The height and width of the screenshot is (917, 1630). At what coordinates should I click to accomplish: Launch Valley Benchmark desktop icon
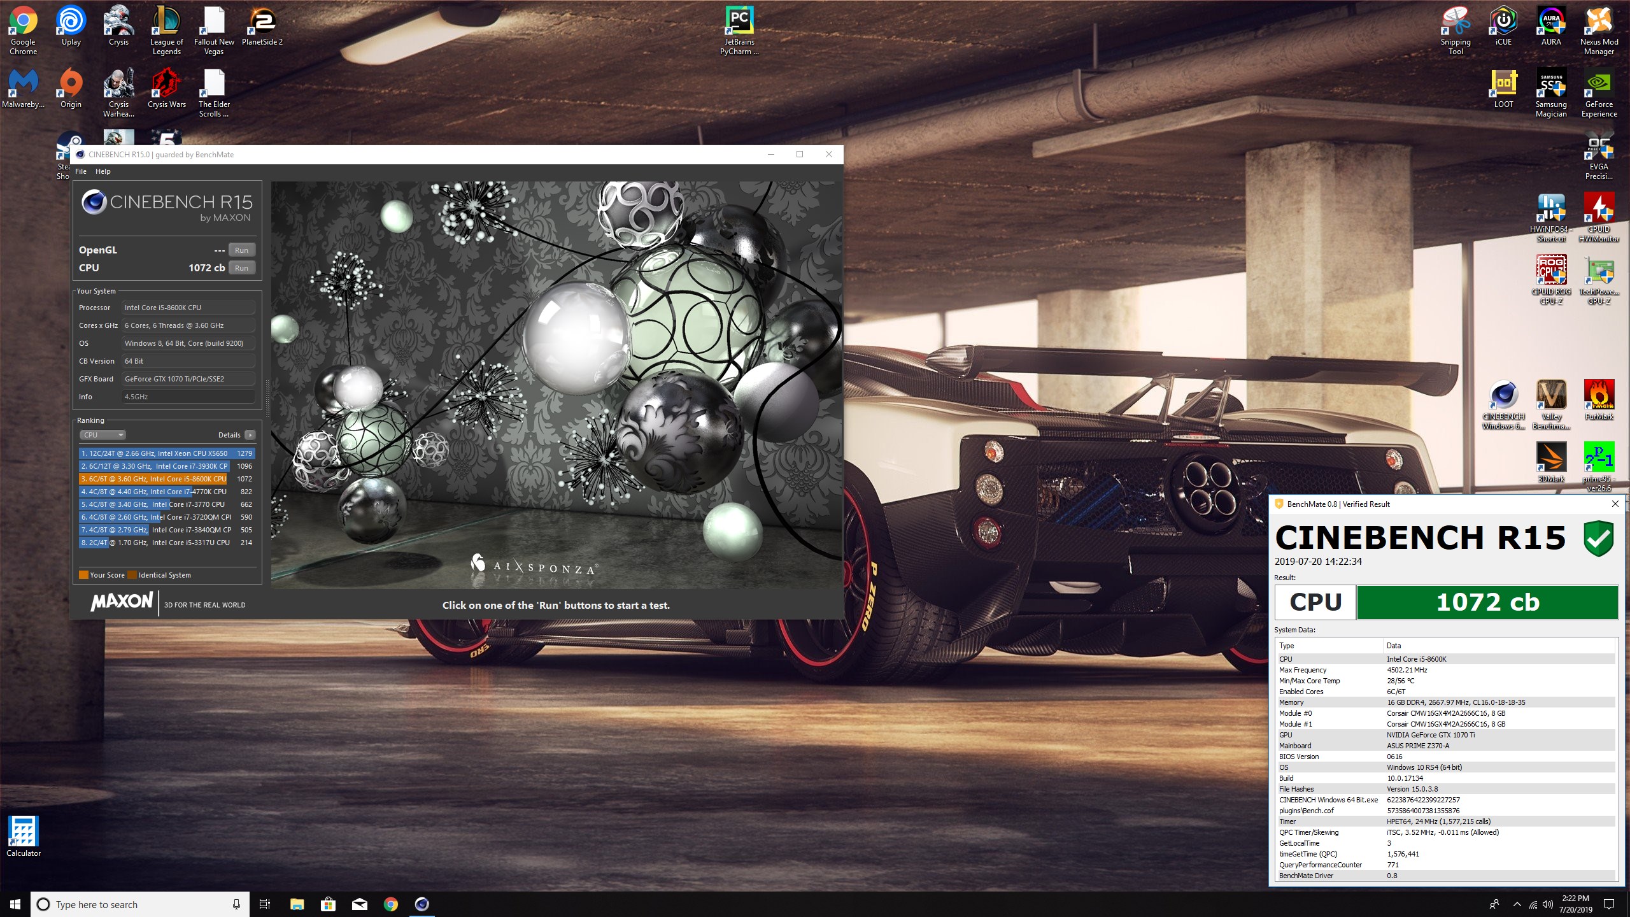[1551, 405]
